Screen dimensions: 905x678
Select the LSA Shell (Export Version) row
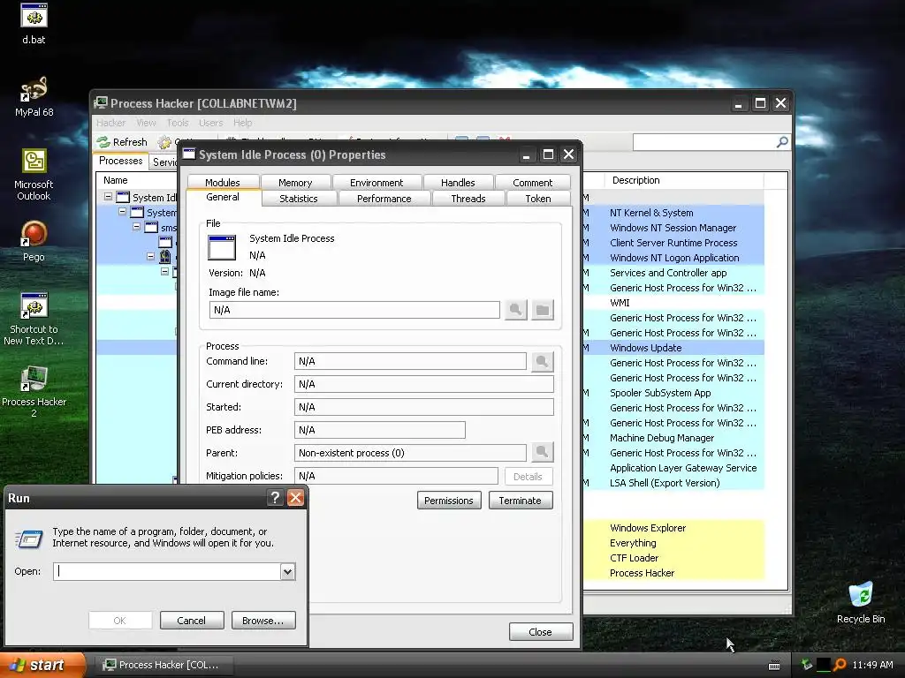(x=665, y=483)
